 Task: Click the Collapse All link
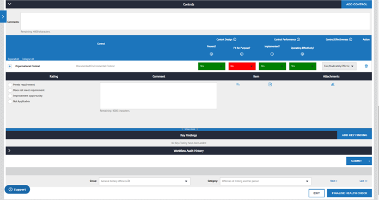(28, 59)
